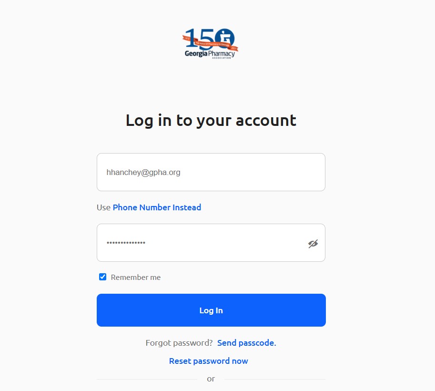The height and width of the screenshot is (391, 435).
Task: Click the "or" divider text
Action: pos(211,379)
